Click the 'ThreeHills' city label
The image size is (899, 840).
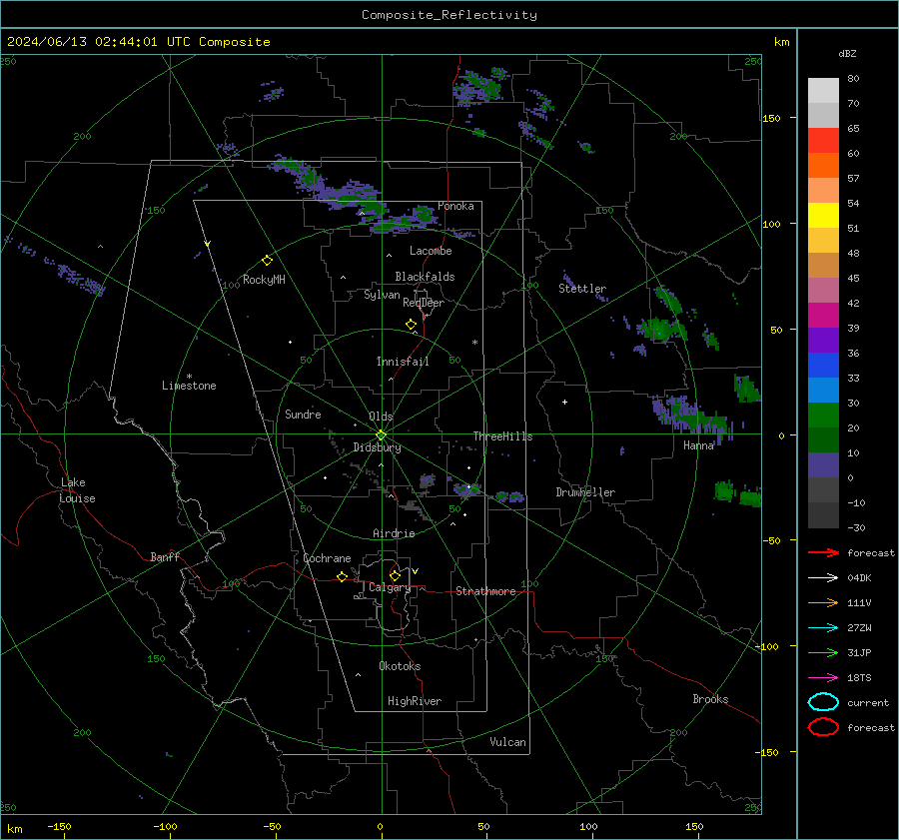point(502,436)
